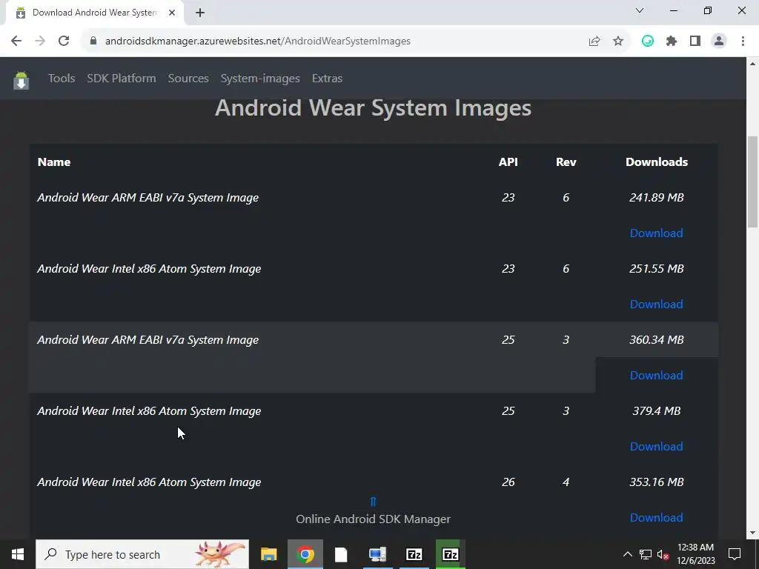
Task: Open the clock showing 12:38 AM
Action: click(x=695, y=554)
